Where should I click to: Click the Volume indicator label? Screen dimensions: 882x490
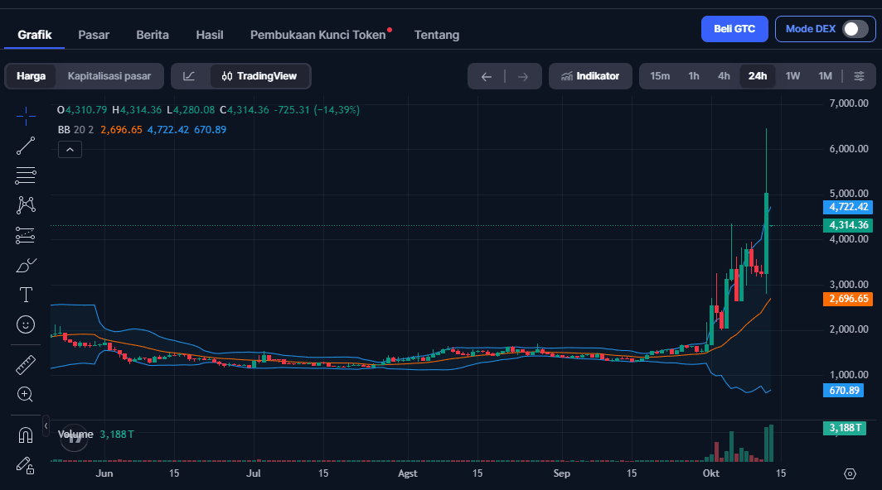[75, 435]
